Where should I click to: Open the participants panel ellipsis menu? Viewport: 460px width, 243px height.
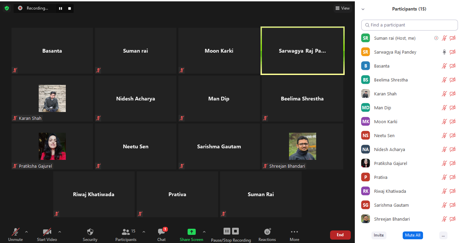click(443, 235)
